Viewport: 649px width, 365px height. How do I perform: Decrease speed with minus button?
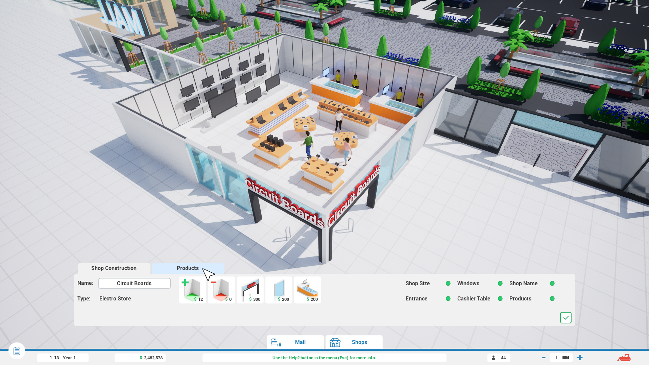pos(544,358)
